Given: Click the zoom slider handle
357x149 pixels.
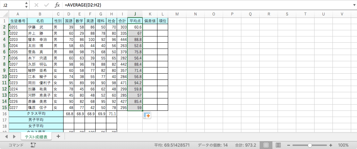Looking at the screenshot, I should (310, 145).
